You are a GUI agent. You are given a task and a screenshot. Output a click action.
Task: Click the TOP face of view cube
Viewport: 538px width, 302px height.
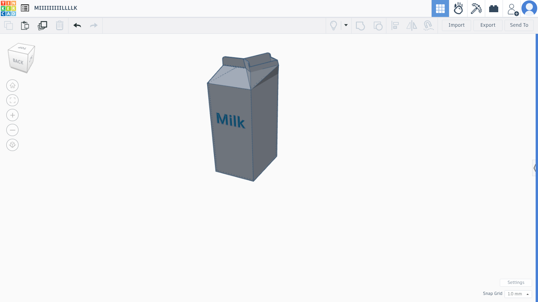pyautogui.click(x=23, y=48)
